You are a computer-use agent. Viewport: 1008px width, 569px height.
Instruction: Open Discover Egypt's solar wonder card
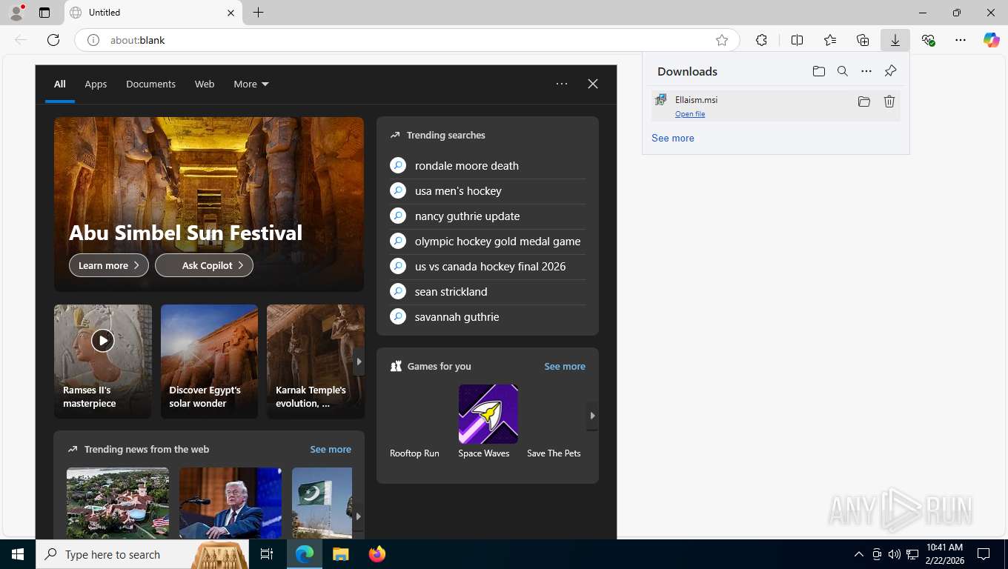click(x=210, y=362)
